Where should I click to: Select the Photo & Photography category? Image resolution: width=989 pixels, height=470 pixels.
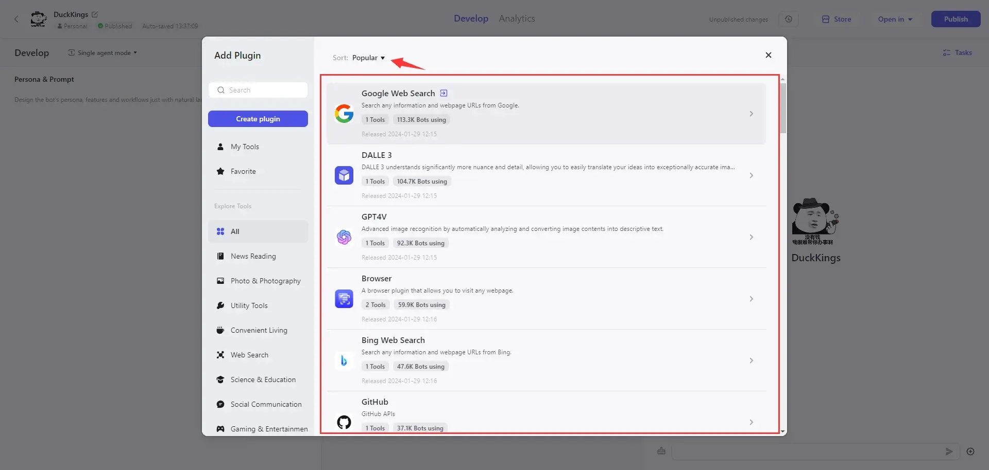(258, 281)
